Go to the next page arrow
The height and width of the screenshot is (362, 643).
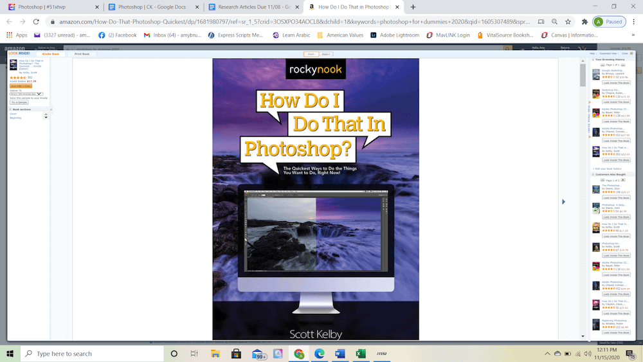563,202
